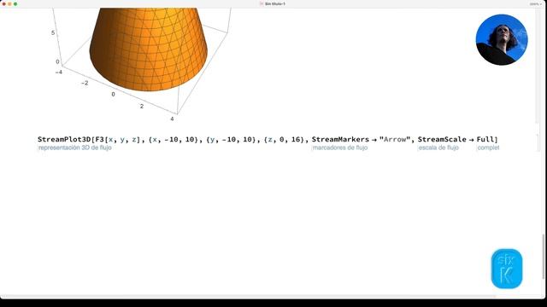Image resolution: width=547 pixels, height=307 pixels.
Task: Click the orange 3D cone surface plot
Action: [148, 49]
